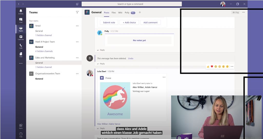This screenshot has height=139, width=263.
Task: Switch to the Files tab
Action: (114, 13)
